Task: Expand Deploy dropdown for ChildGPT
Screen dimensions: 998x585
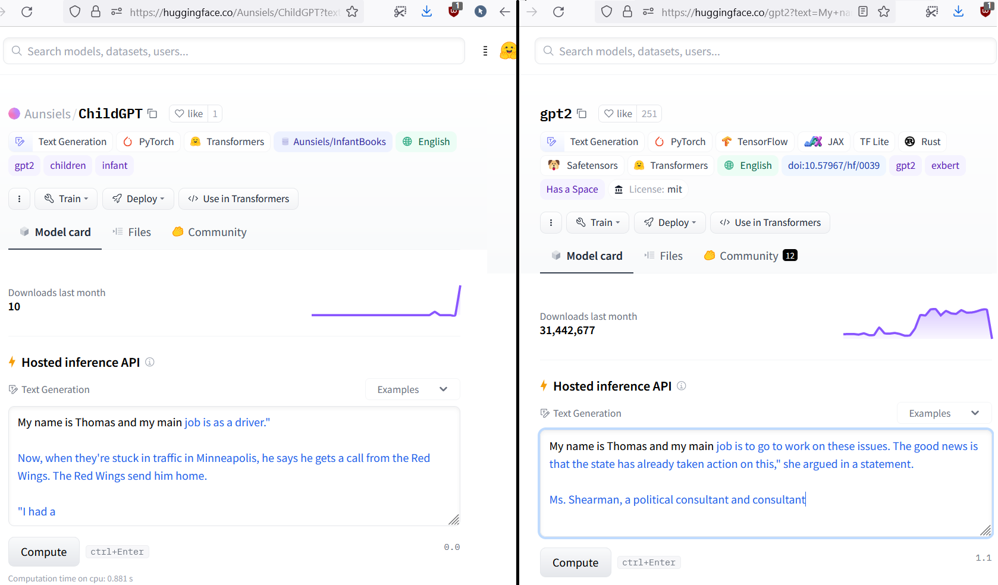Action: [138, 199]
